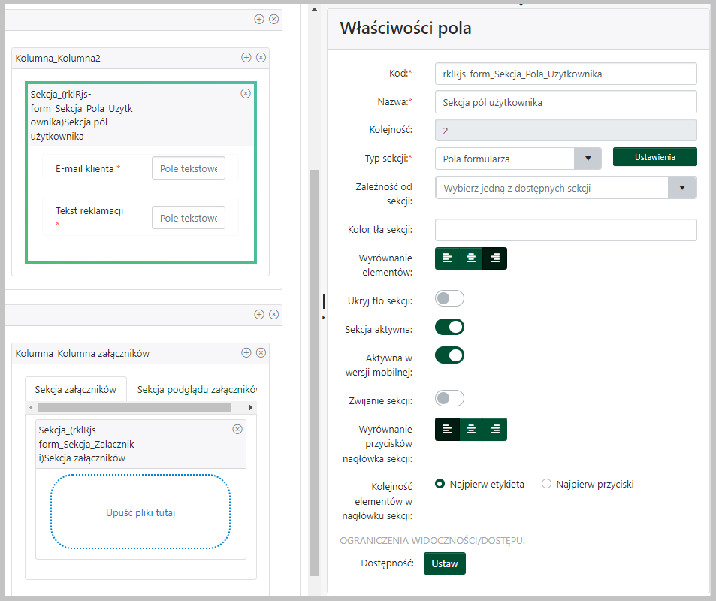The width and height of the screenshot is (716, 601).
Task: Remove Sekcja pól użytkownika with its X icon
Action: [x=246, y=93]
